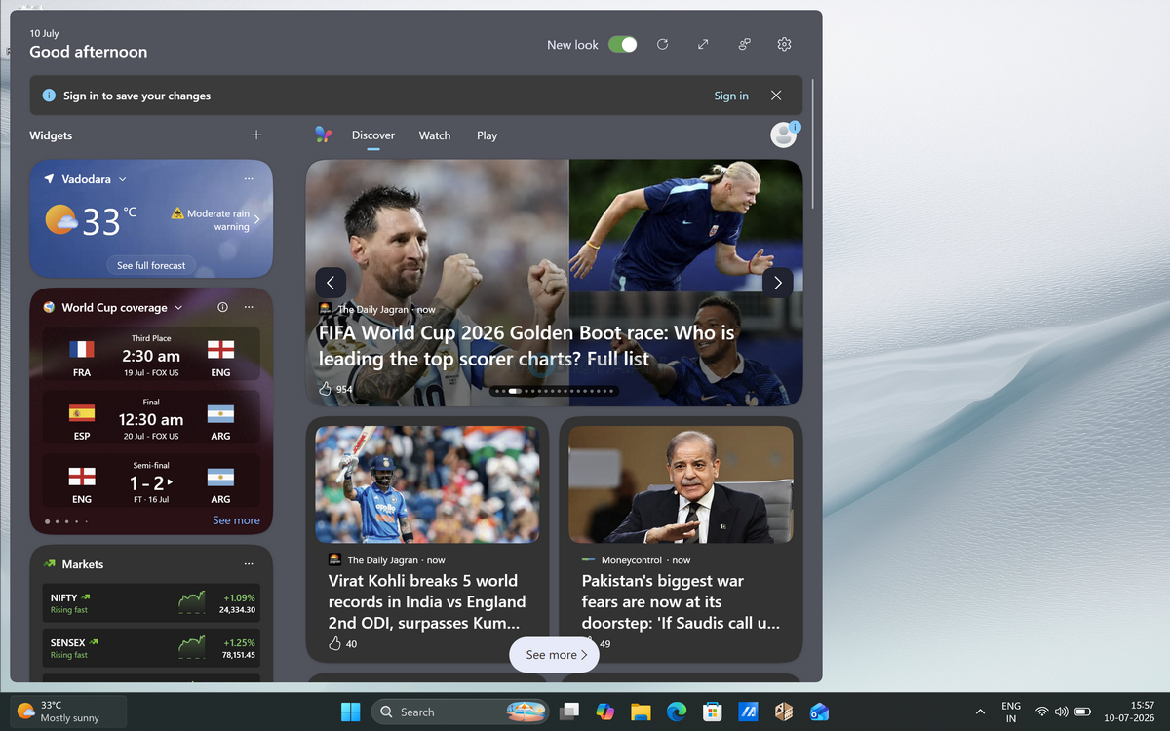Go to next featured story
This screenshot has width=1170, height=731.
coord(777,283)
